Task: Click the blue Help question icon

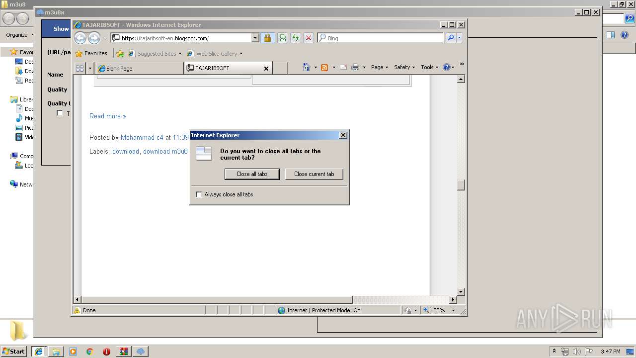Action: [446, 67]
